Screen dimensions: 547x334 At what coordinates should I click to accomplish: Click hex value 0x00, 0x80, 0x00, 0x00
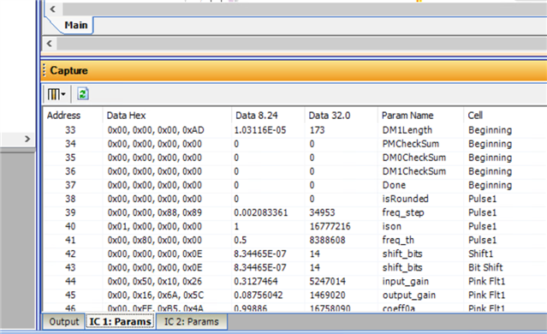155,240
